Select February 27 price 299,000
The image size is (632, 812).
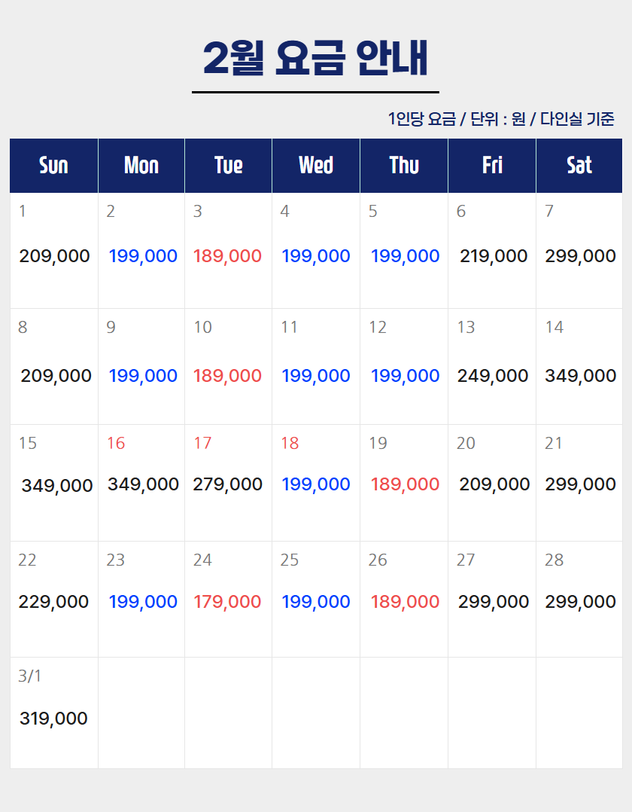pyautogui.click(x=494, y=602)
